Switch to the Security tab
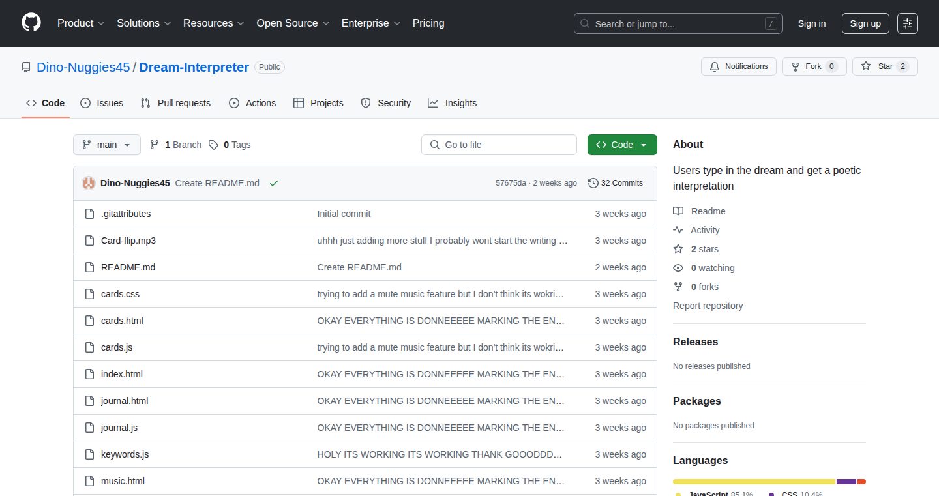The height and width of the screenshot is (496, 939). [x=386, y=103]
